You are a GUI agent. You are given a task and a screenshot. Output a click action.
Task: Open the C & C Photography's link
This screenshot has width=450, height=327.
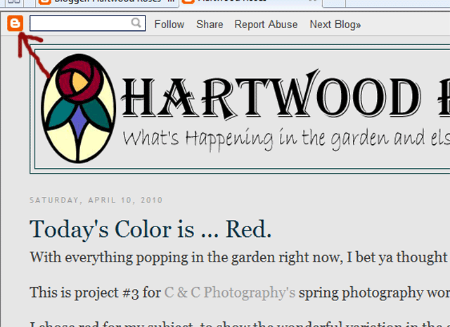click(230, 293)
